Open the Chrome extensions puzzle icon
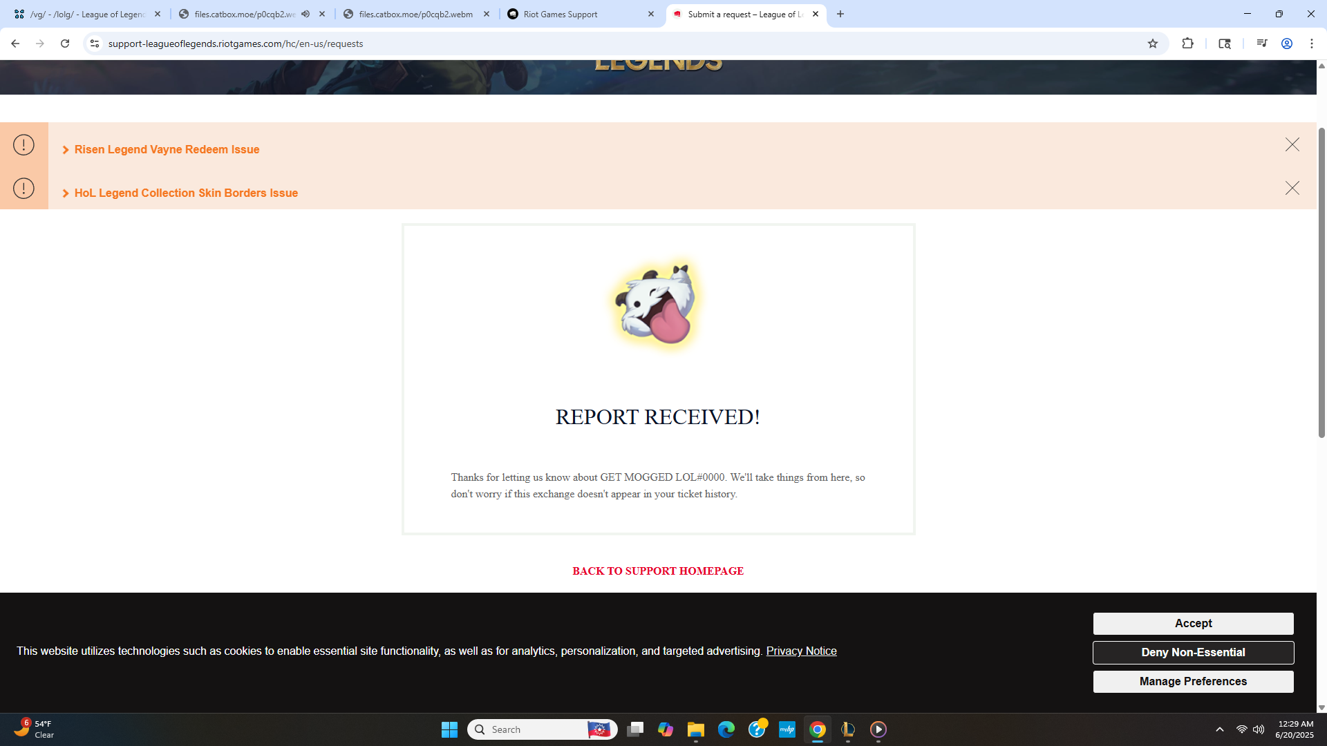This screenshot has width=1327, height=746. 1187,44
